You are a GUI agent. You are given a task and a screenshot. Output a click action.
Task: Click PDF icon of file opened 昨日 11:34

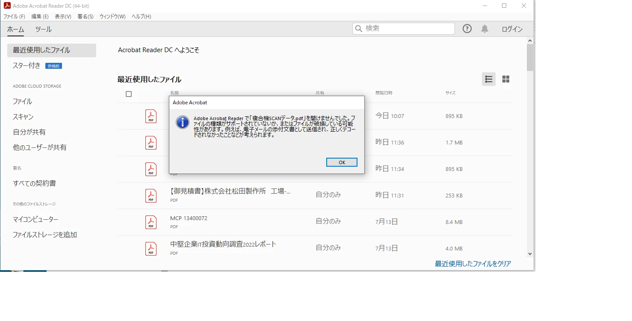coord(151,169)
